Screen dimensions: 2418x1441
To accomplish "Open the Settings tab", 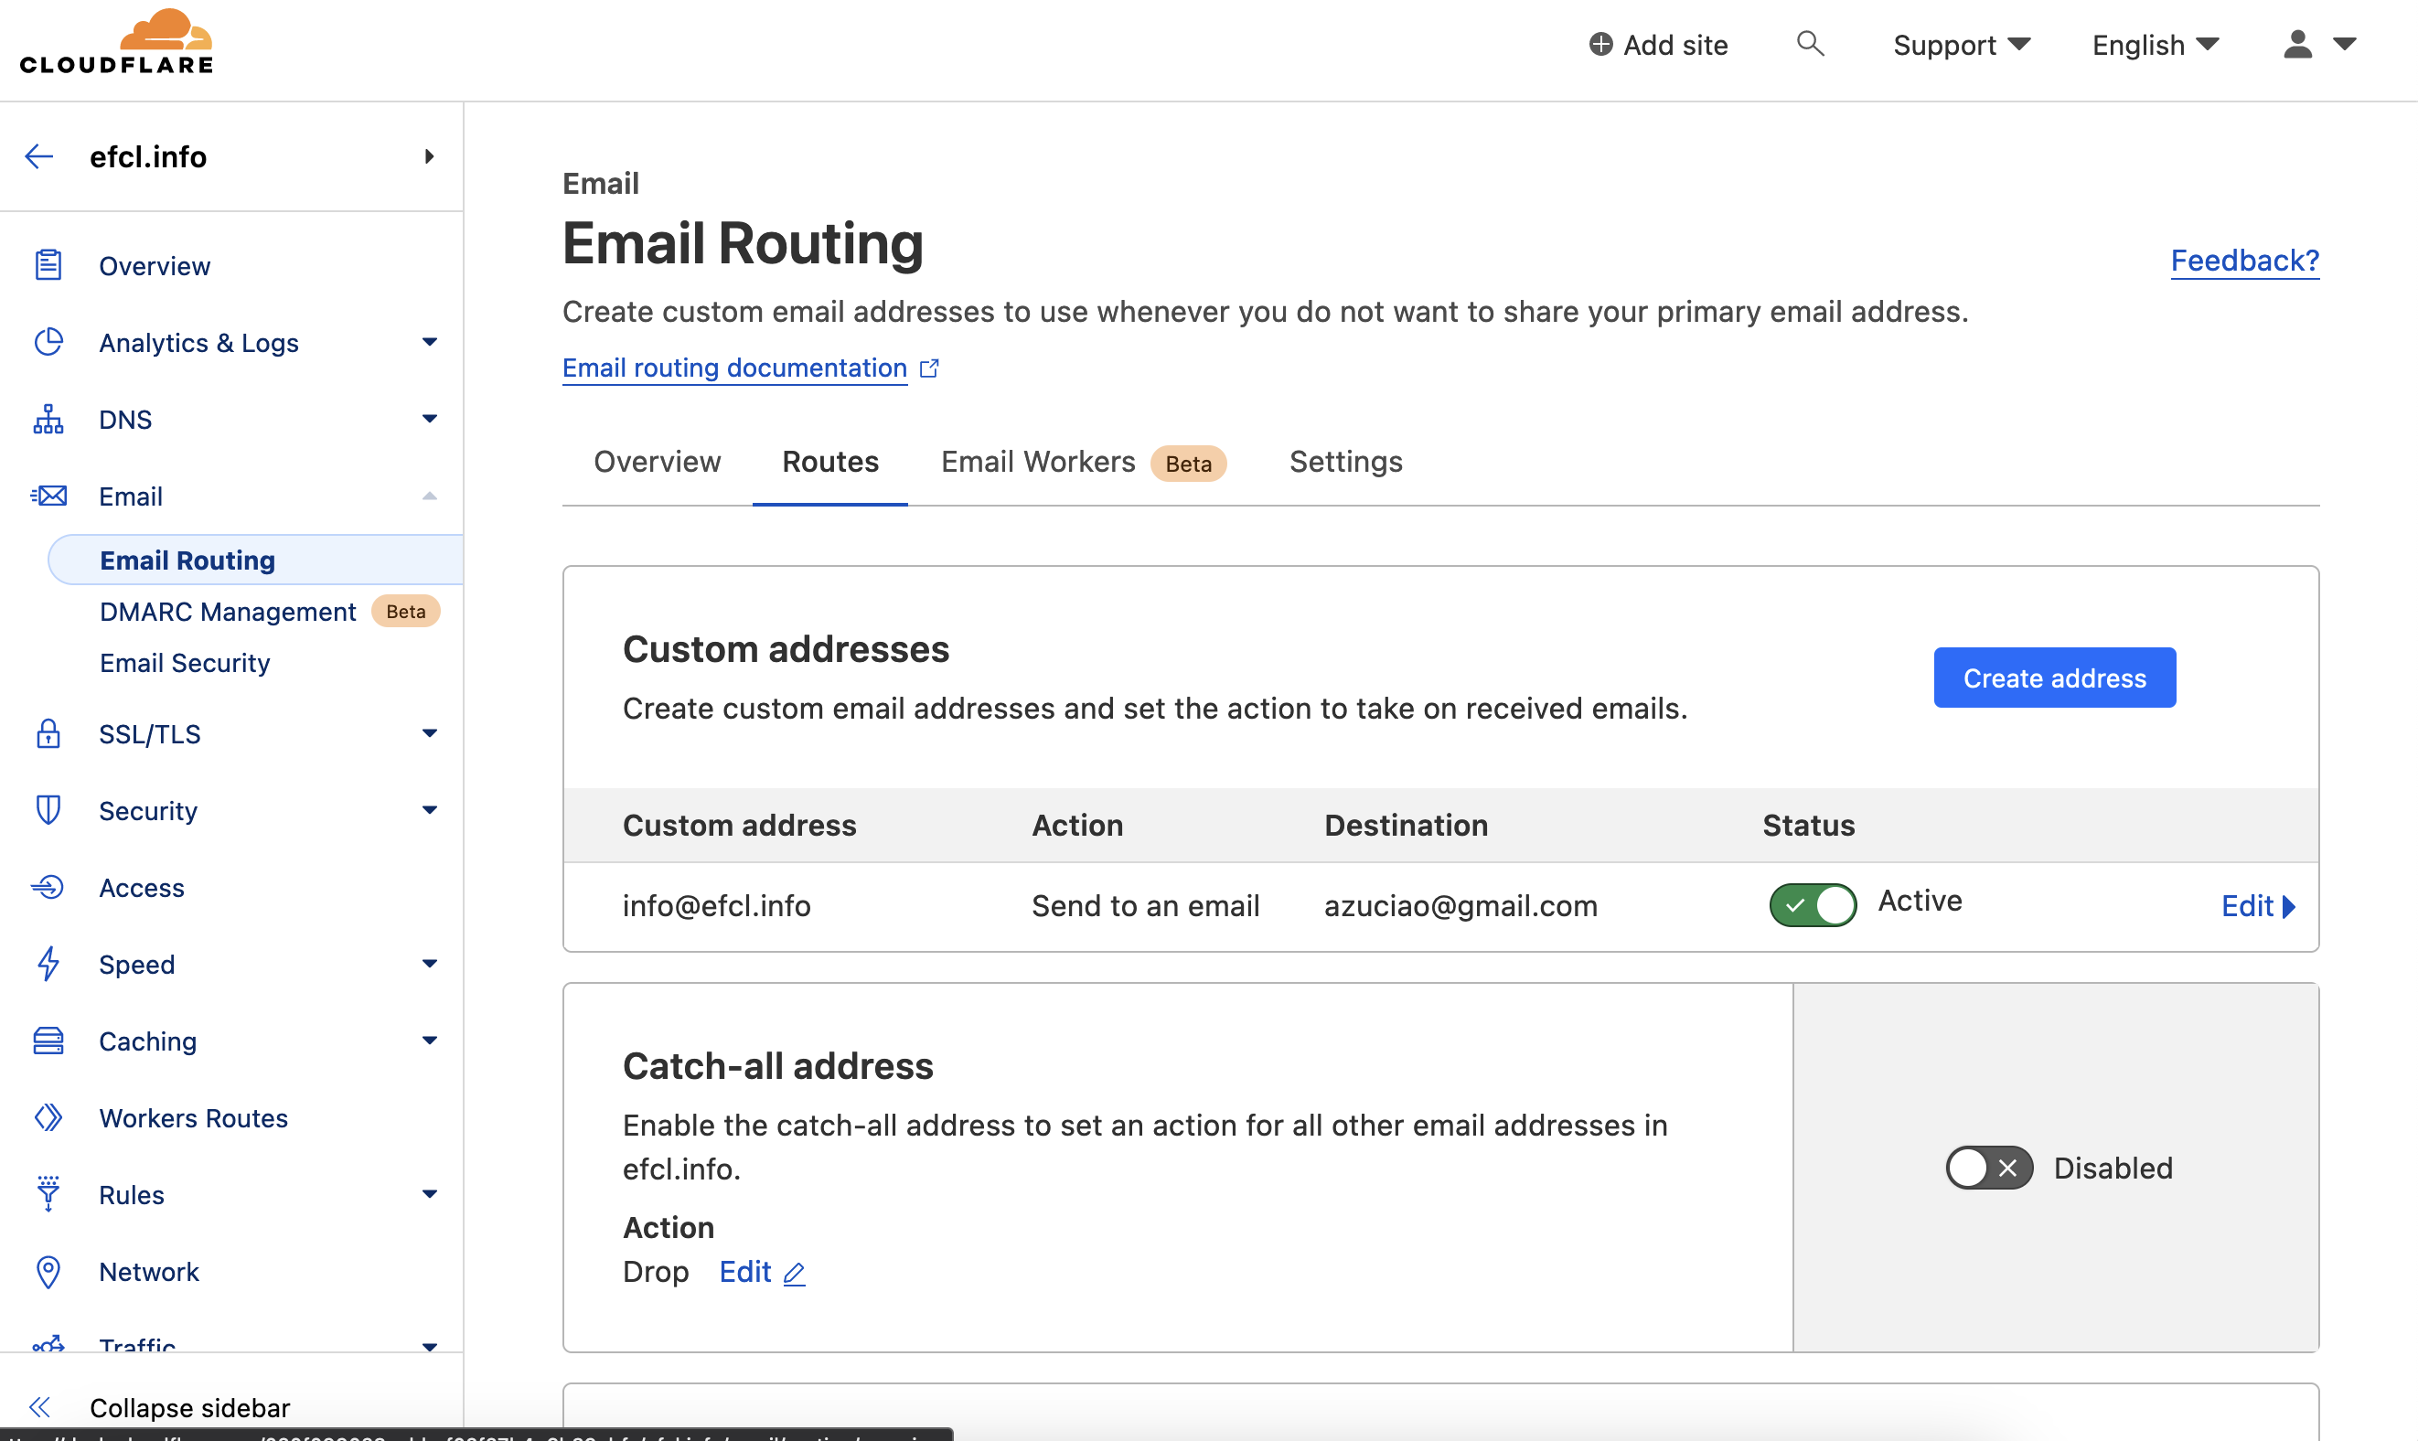I will 1345,461.
